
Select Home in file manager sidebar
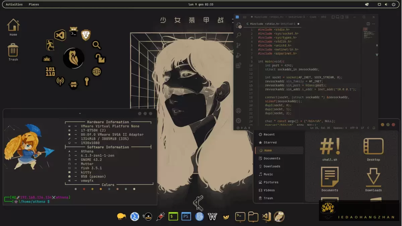[279, 151]
